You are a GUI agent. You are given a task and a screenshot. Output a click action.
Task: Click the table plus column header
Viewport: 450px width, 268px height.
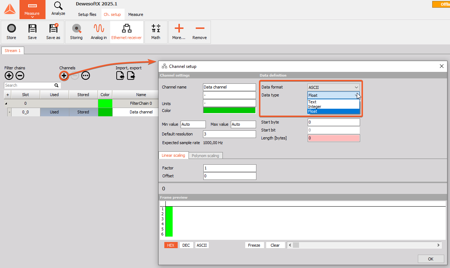tap(8, 95)
